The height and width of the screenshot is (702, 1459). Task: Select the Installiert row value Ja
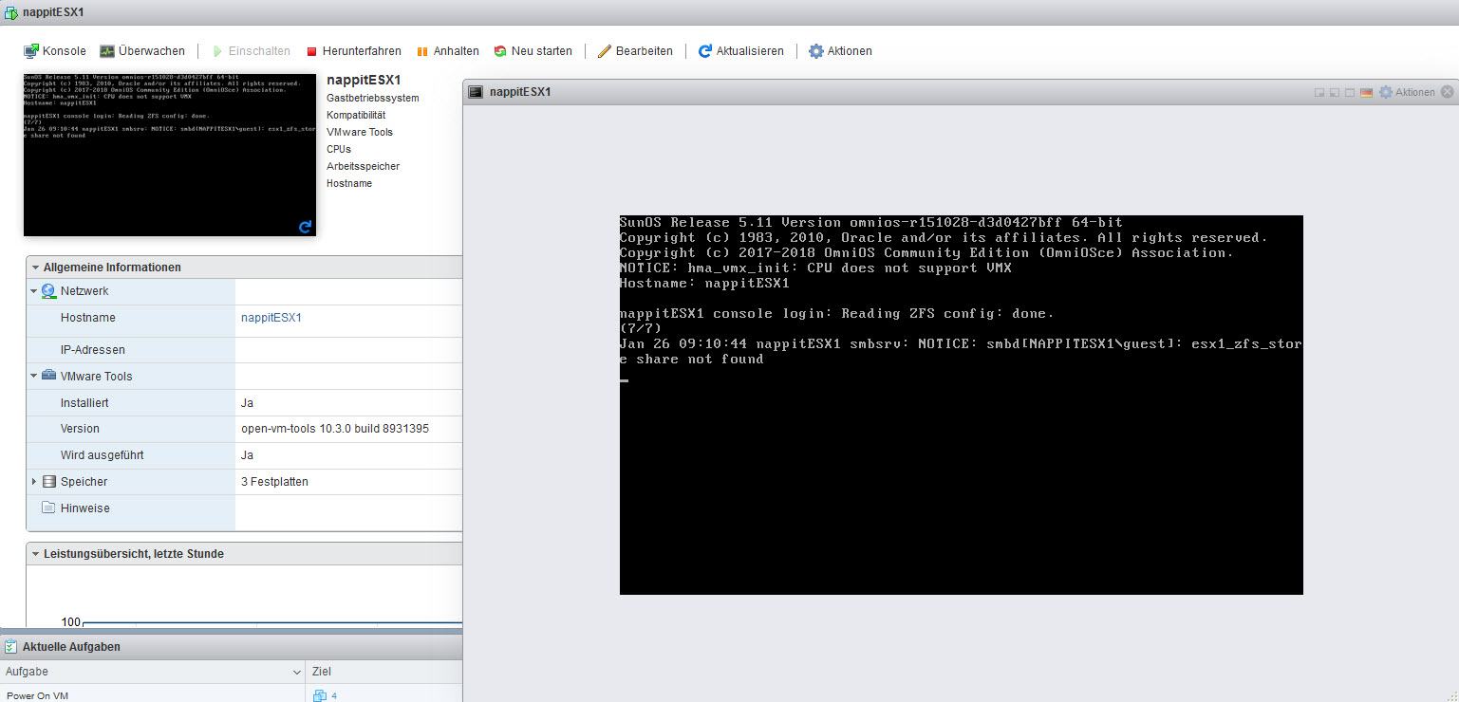[247, 403]
